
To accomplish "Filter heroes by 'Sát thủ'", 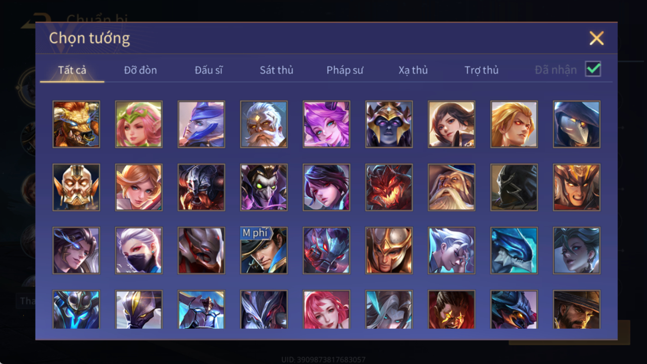I will point(277,70).
